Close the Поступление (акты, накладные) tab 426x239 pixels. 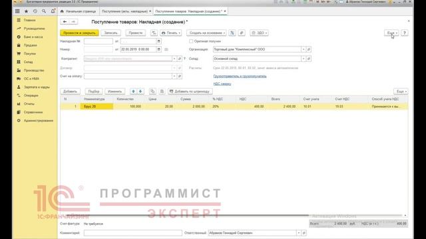150,11
